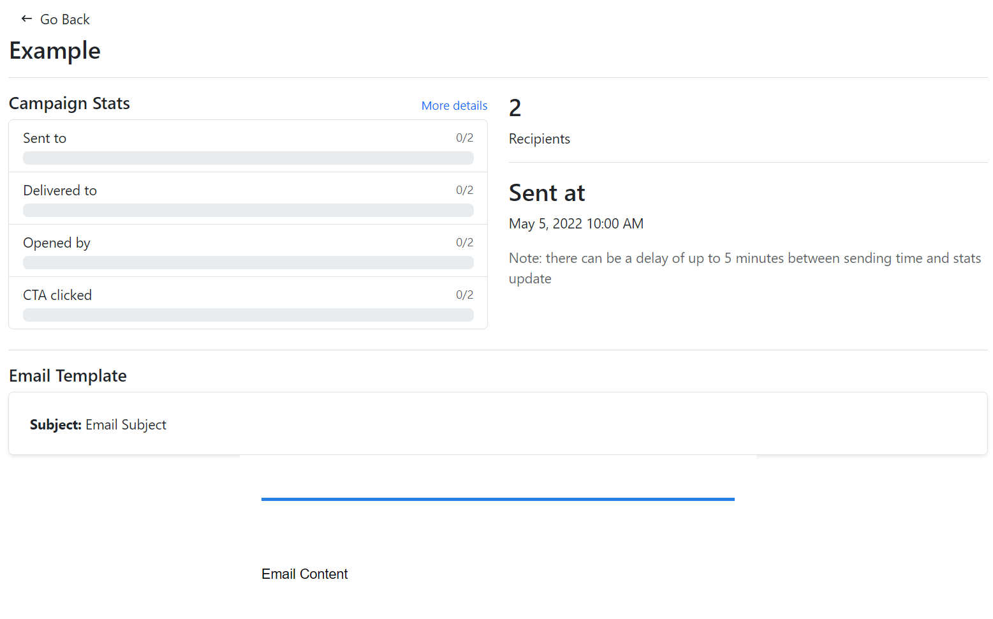
Task: Click the Example campaign title
Action: coord(55,51)
